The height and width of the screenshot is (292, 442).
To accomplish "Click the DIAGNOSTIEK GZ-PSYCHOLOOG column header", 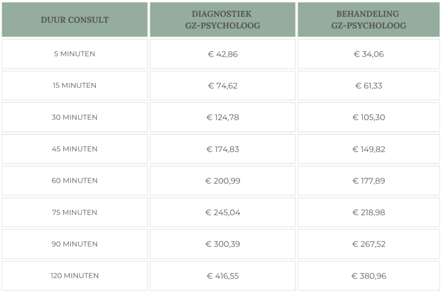I will (x=222, y=20).
